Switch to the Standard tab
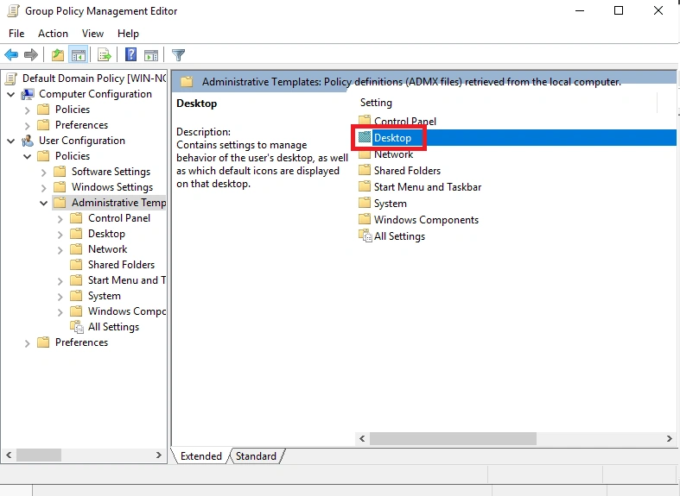Screen dimensions: 680x496 pos(256,456)
